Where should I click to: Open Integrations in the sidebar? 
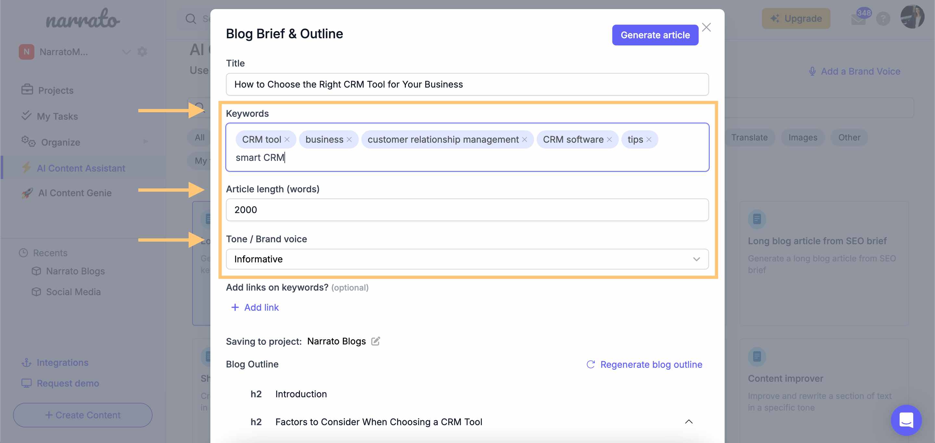(x=55, y=362)
